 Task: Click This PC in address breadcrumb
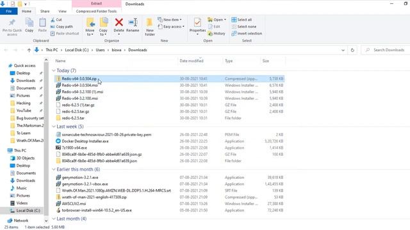tap(51, 50)
